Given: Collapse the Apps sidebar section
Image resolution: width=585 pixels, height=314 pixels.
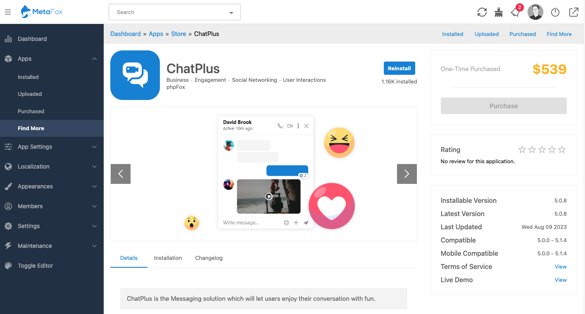Looking at the screenshot, I should click(95, 59).
